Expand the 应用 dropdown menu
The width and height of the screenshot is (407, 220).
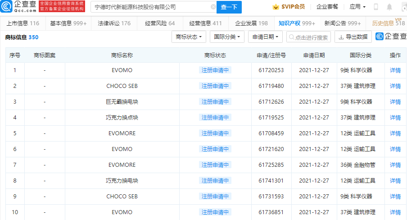coord(357,7)
